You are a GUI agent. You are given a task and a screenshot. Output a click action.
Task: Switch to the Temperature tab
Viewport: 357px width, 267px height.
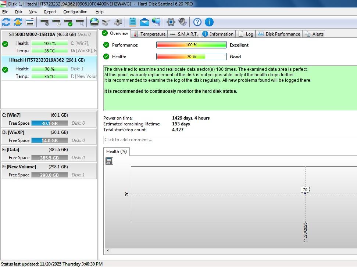(x=149, y=34)
